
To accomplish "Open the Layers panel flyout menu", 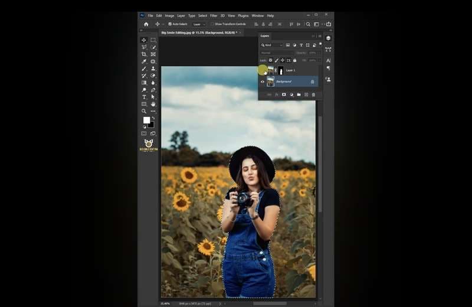I will [320, 36].
